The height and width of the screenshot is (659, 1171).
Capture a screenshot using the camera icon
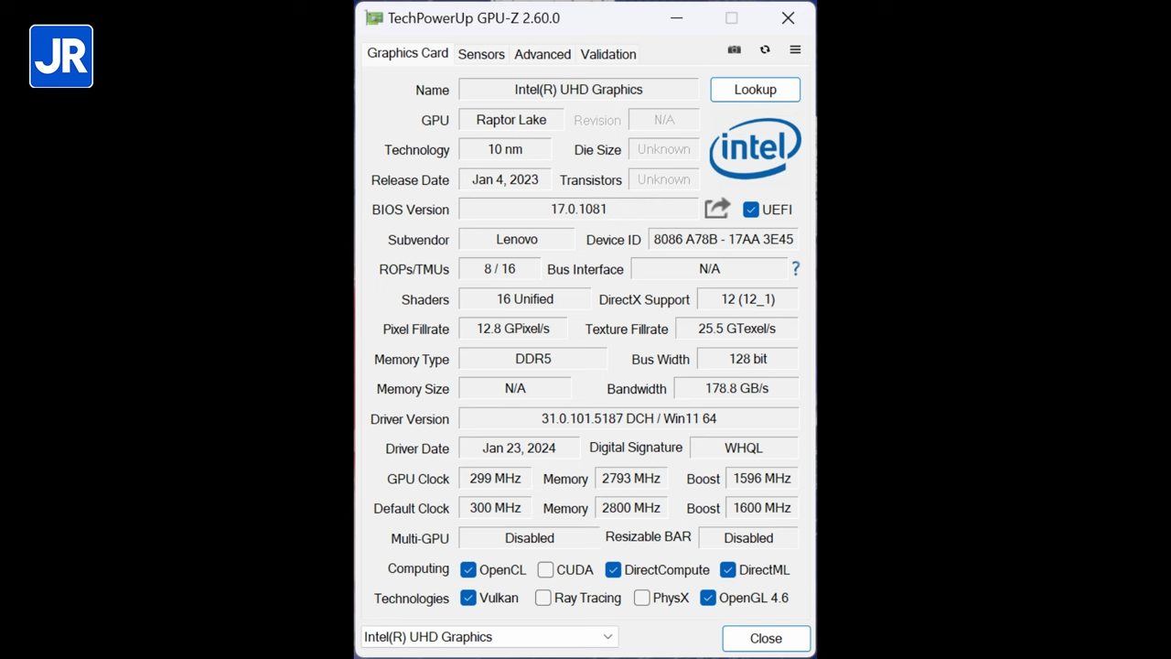[x=734, y=49]
